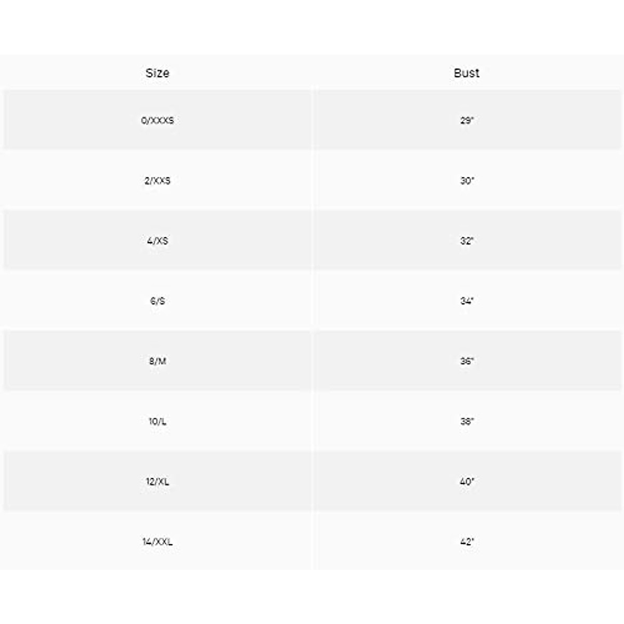Click the 30" bust measurement
This screenshot has height=624, width=624.
(466, 180)
